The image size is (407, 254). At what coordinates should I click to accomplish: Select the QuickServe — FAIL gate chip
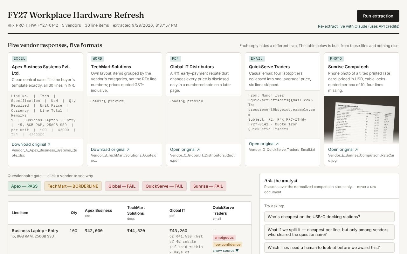click(x=164, y=186)
